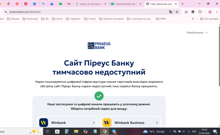The width and height of the screenshot is (220, 135).
Task: Open the notification center icon
Action: pos(215,132)
